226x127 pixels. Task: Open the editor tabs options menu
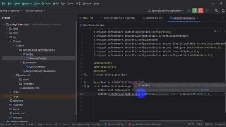(x=223, y=18)
